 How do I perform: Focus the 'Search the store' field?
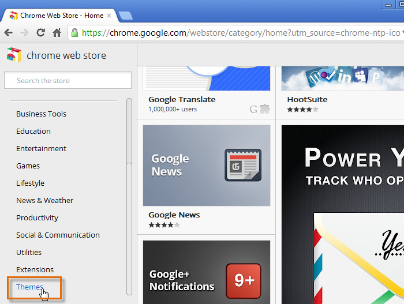coord(68,80)
